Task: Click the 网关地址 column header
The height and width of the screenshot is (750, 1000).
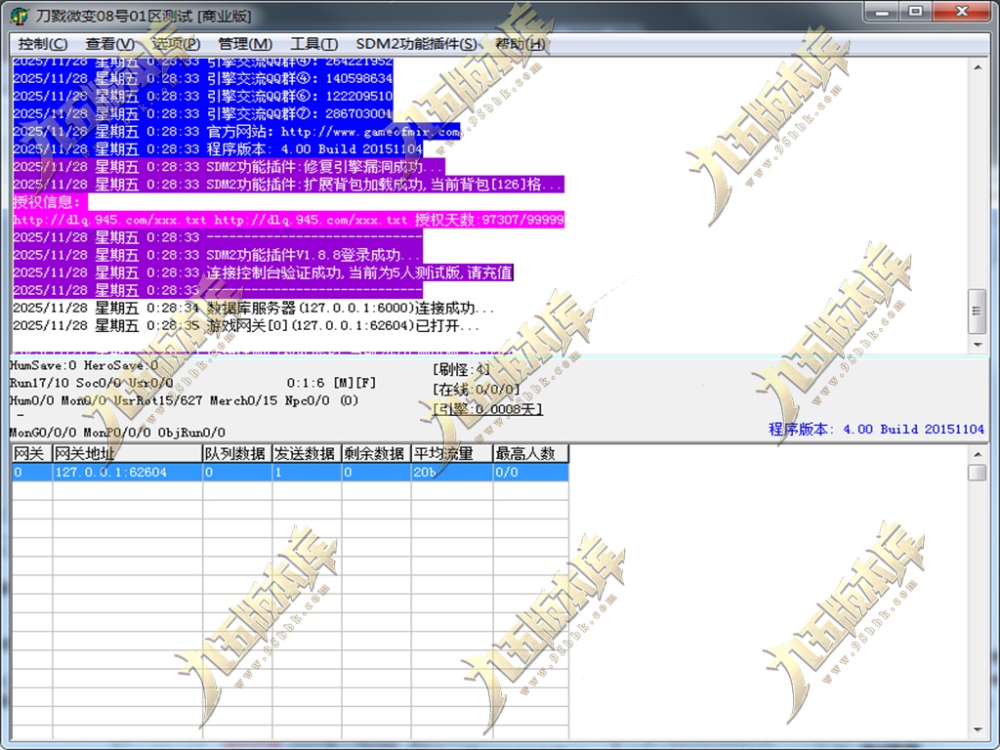Action: (128, 453)
